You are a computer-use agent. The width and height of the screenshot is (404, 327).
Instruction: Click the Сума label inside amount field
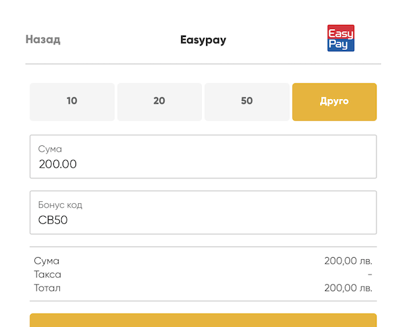pyautogui.click(x=50, y=149)
